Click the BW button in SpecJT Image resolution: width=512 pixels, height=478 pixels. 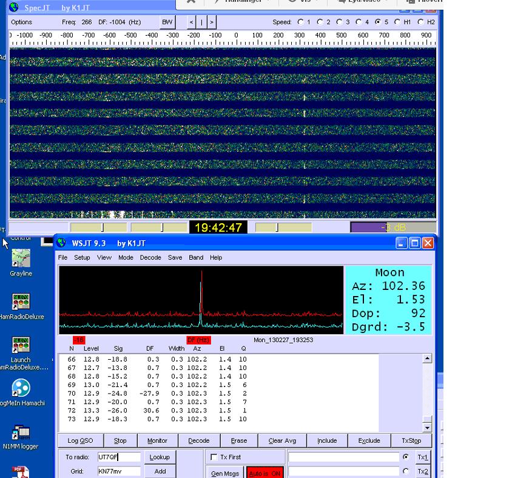(x=167, y=22)
